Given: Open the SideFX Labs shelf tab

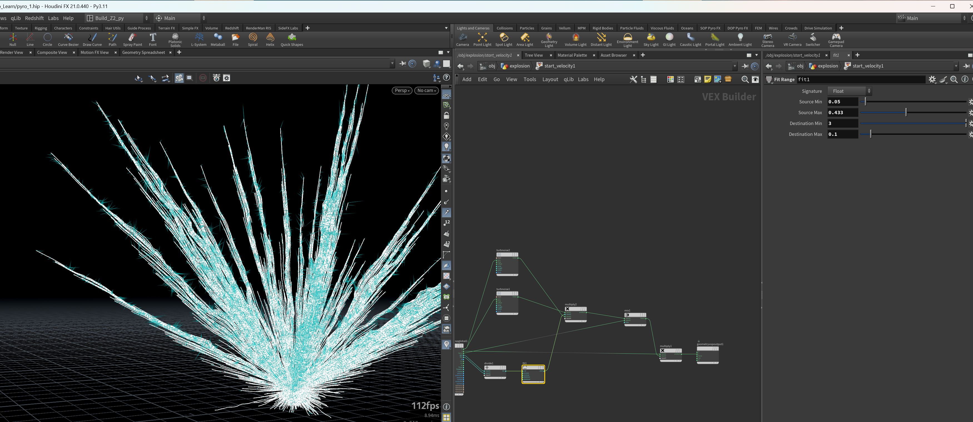Looking at the screenshot, I should tap(288, 28).
